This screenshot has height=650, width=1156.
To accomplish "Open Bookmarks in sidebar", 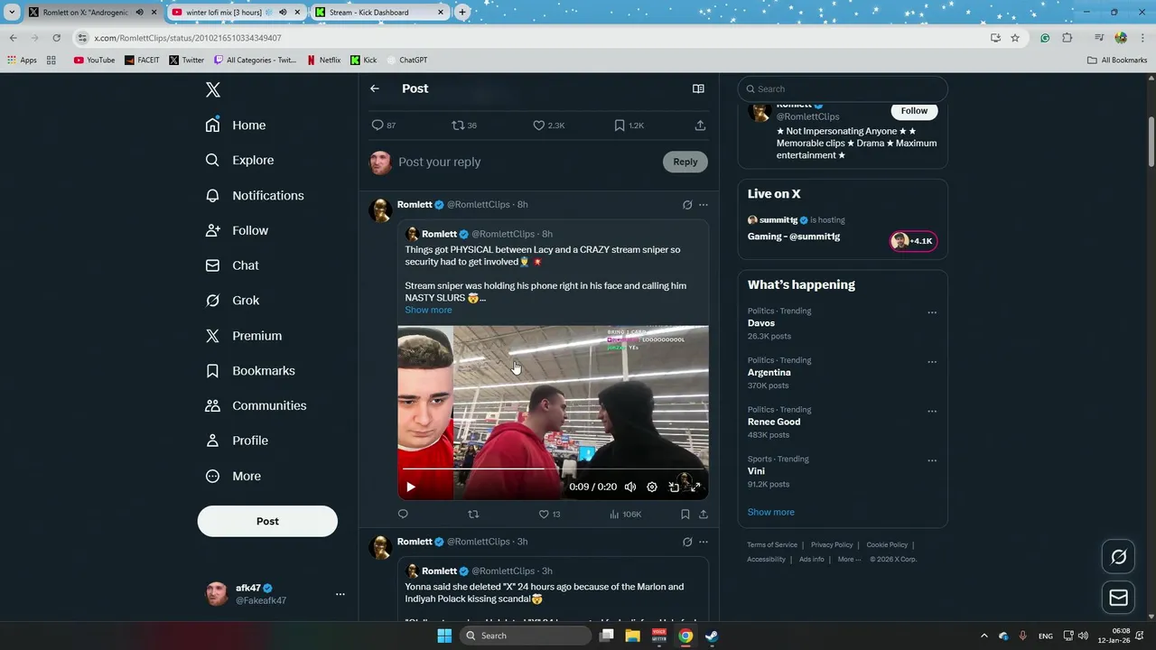I will pyautogui.click(x=250, y=370).
